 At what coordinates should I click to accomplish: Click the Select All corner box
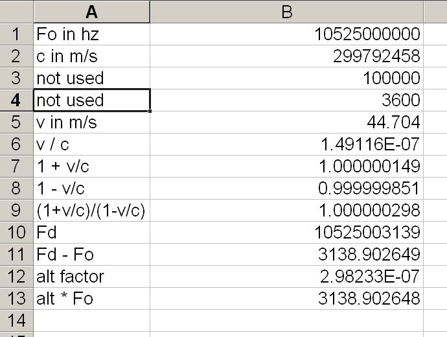(16, 11)
